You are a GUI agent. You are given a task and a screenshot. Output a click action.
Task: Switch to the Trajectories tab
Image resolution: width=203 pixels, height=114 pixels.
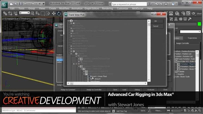point(192,38)
